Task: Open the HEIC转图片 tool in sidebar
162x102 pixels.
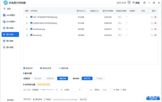Action: tap(9, 15)
